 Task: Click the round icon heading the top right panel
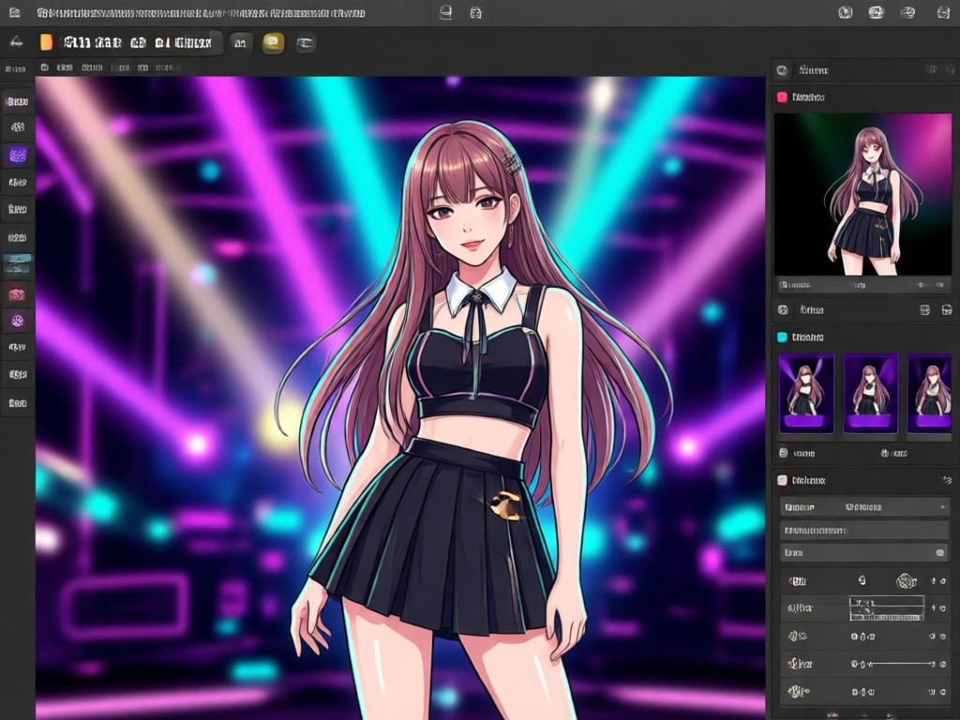[x=782, y=70]
